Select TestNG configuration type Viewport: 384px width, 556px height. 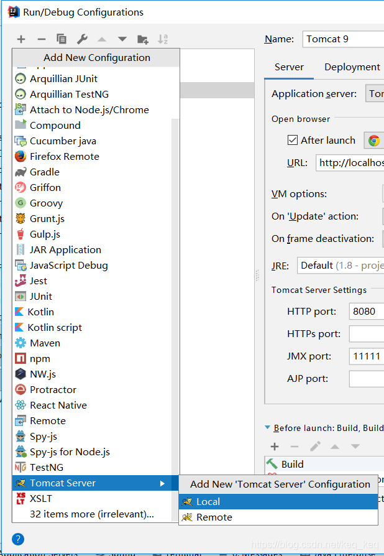[92, 468]
